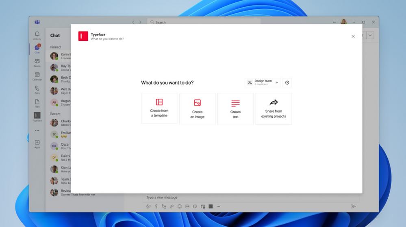The image size is (406, 227).
Task: Open the Activity bell in the Teams sidebar
Action: [37, 36]
